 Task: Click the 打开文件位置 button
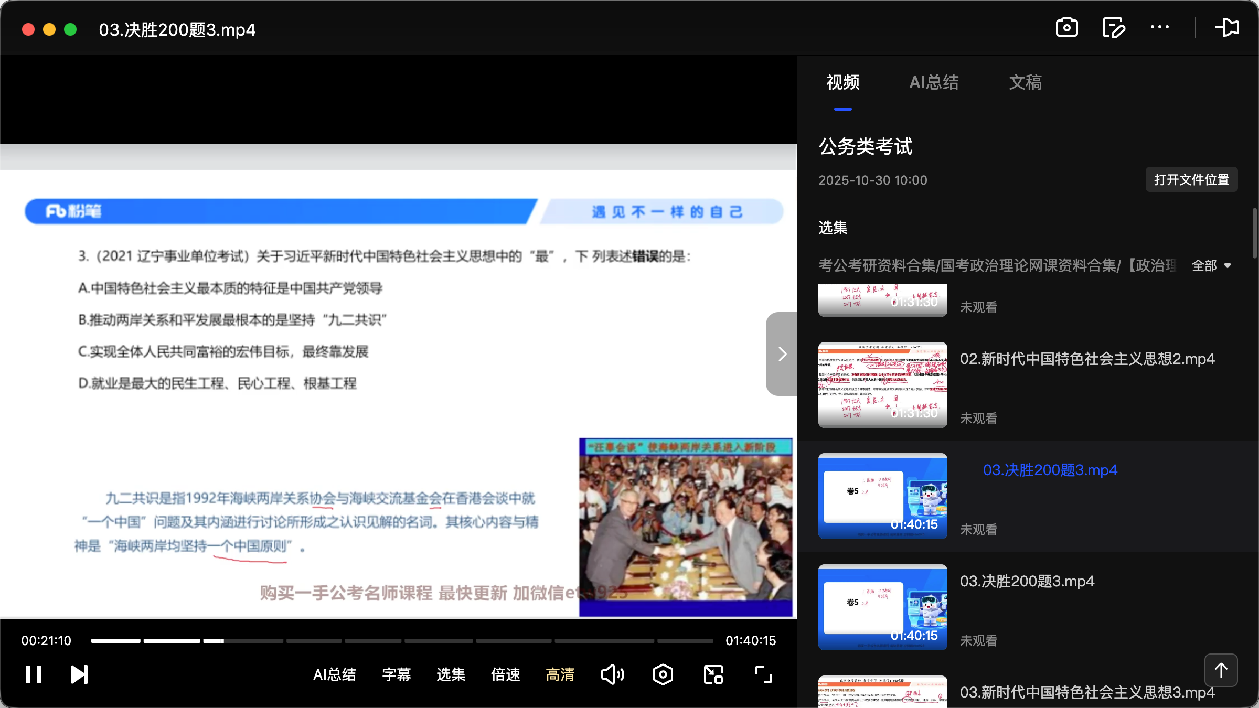pos(1191,179)
